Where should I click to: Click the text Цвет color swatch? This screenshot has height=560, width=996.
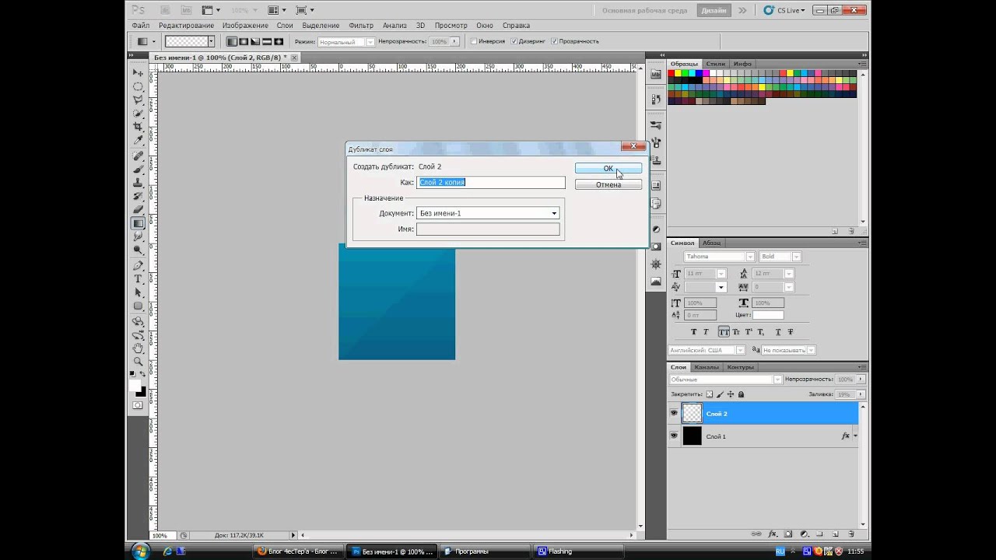768,315
